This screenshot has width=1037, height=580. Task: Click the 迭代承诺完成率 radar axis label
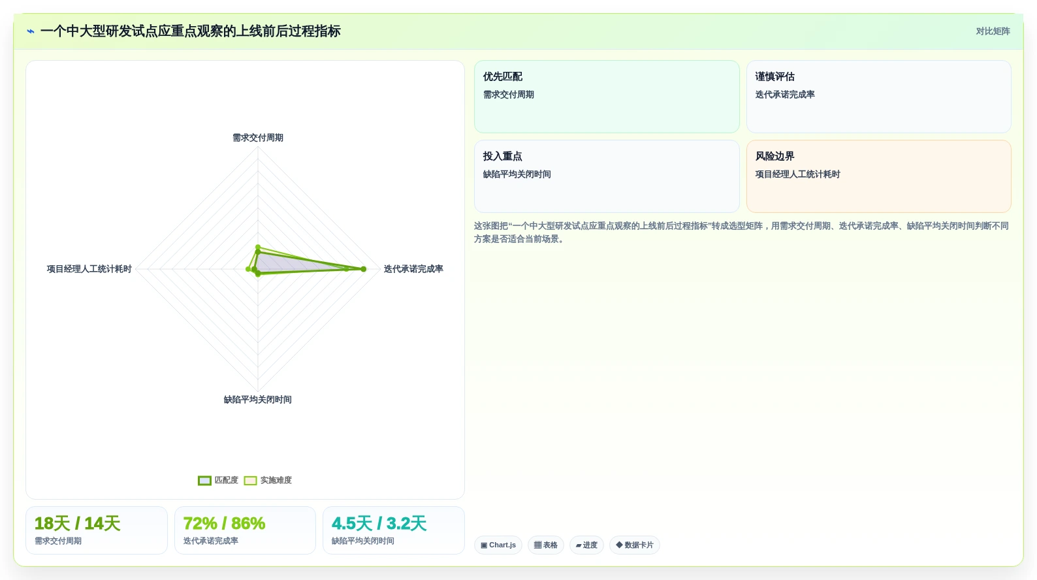tap(413, 269)
